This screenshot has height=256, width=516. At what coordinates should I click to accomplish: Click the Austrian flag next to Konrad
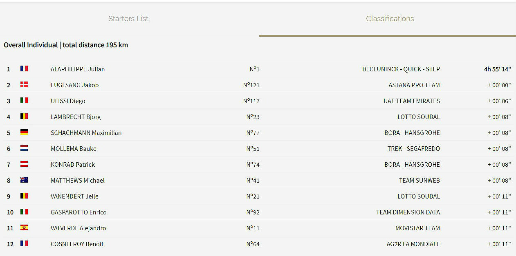(24, 164)
